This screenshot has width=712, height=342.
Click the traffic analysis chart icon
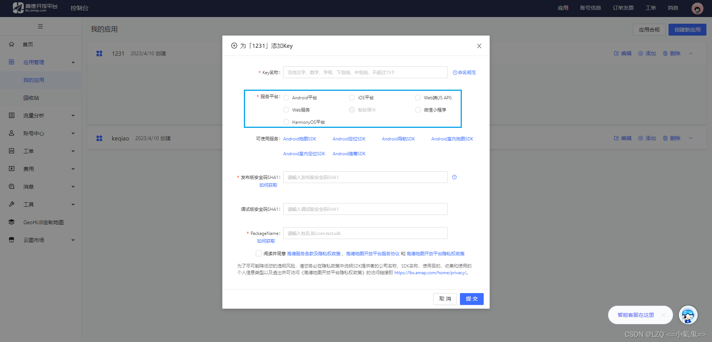click(12, 115)
